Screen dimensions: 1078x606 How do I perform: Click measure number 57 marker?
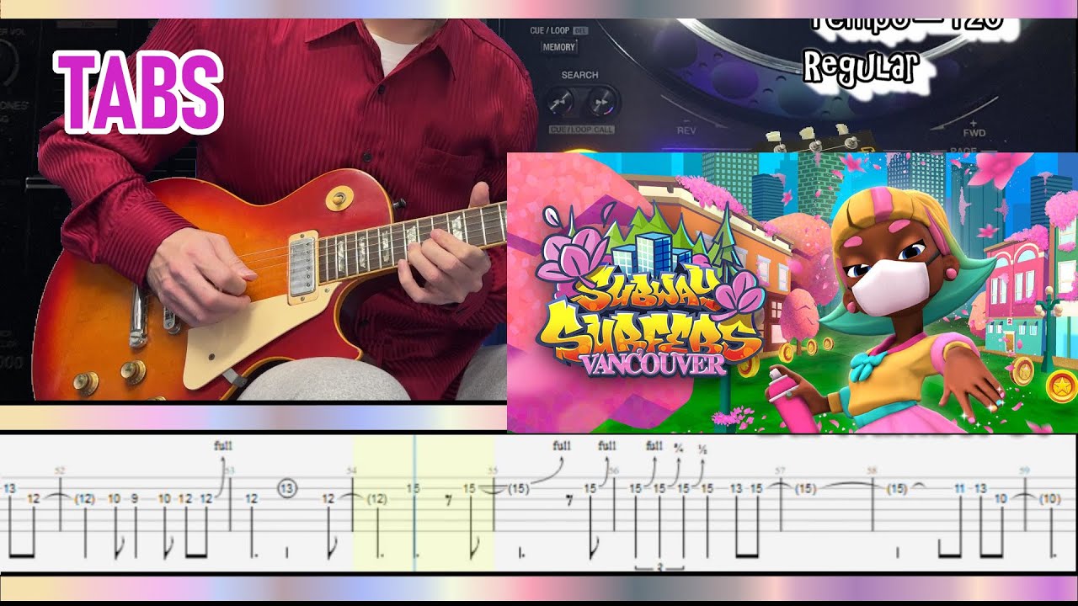(781, 470)
